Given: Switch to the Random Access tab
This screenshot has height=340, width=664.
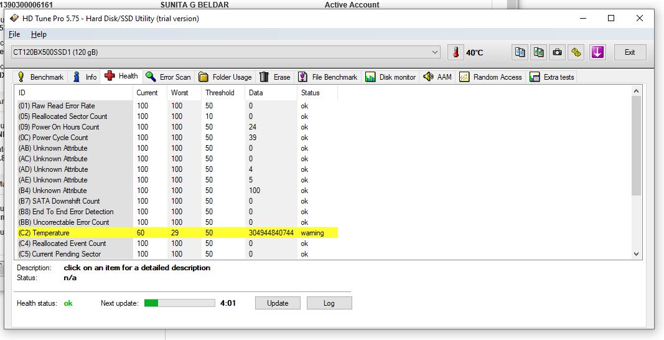Looking at the screenshot, I should click(491, 77).
